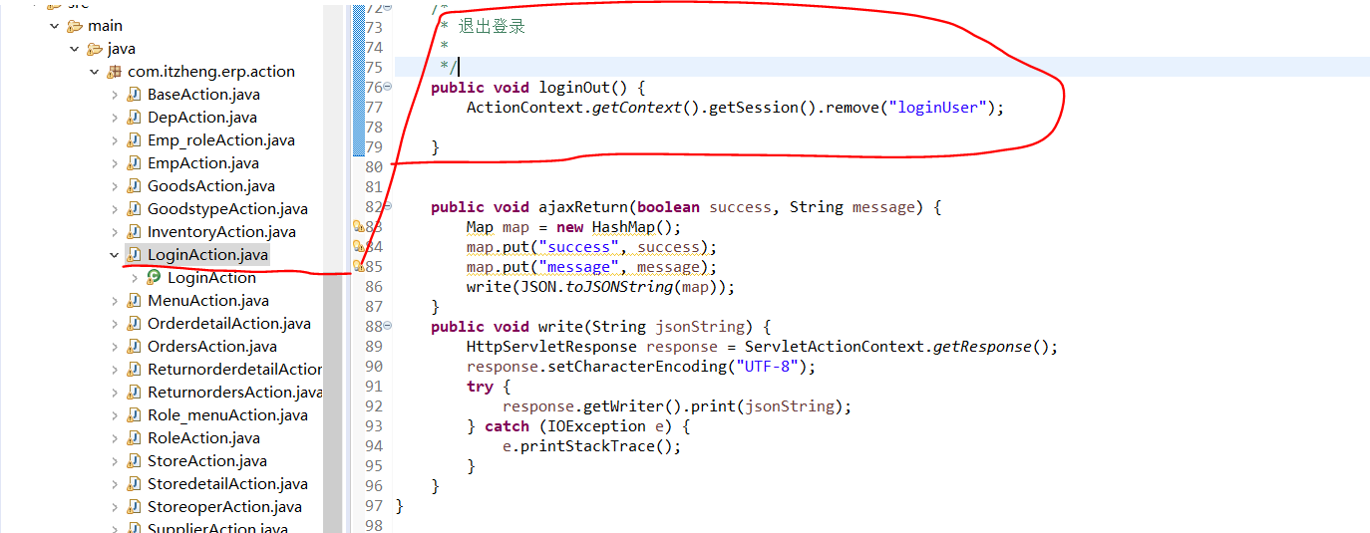
Task: Click the StoredetailAction.java file icon
Action: [x=134, y=484]
